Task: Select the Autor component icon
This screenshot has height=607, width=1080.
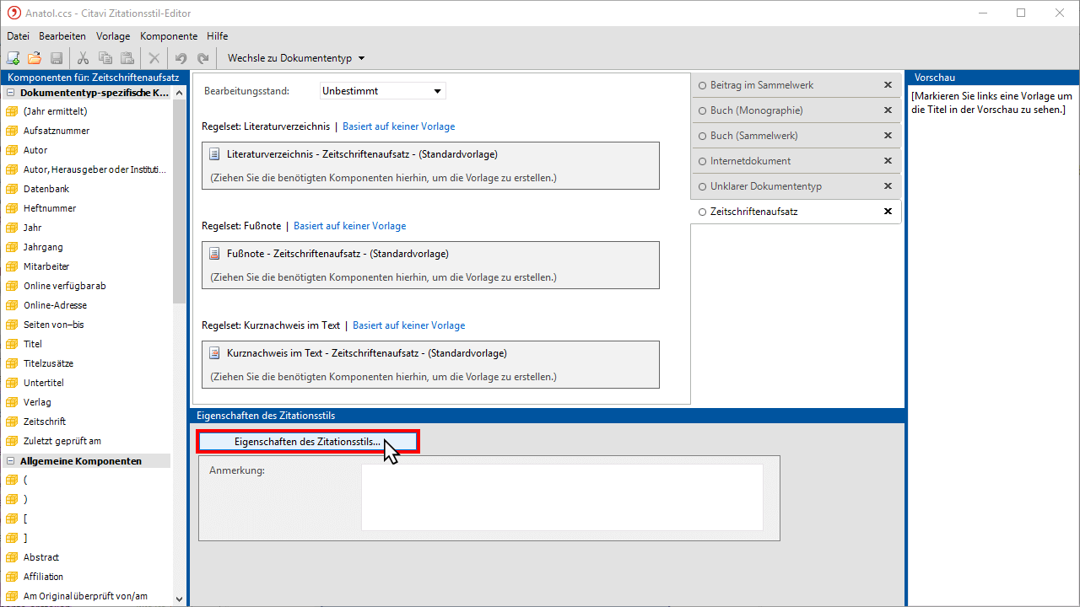Action: 12,150
